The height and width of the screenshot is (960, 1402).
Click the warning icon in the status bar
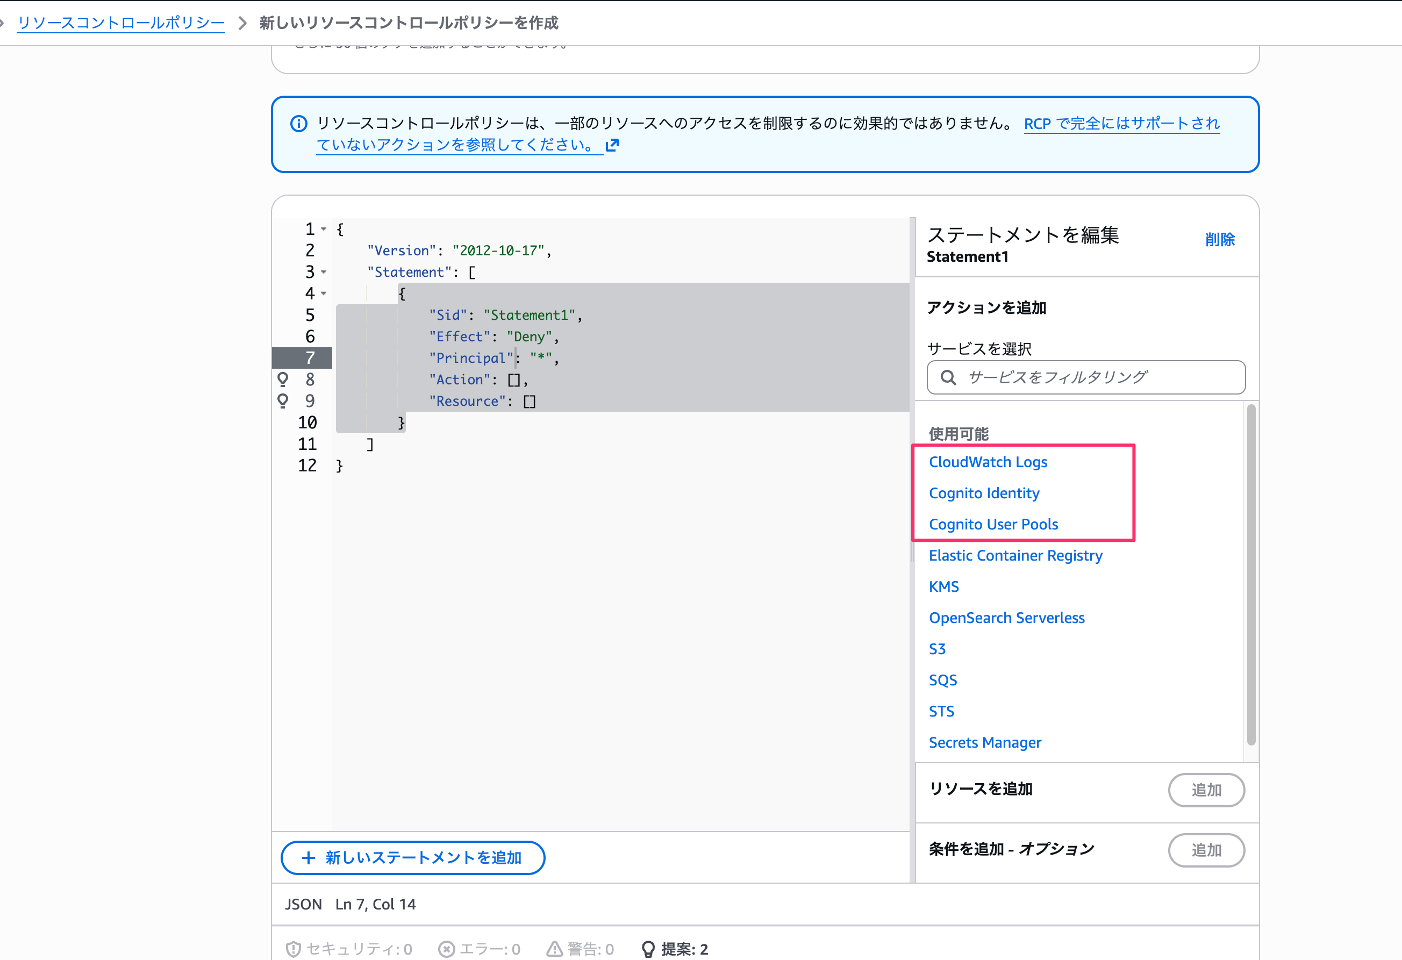click(554, 949)
